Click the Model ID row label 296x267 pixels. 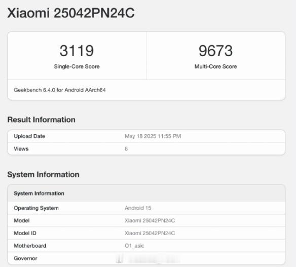pos(25,233)
